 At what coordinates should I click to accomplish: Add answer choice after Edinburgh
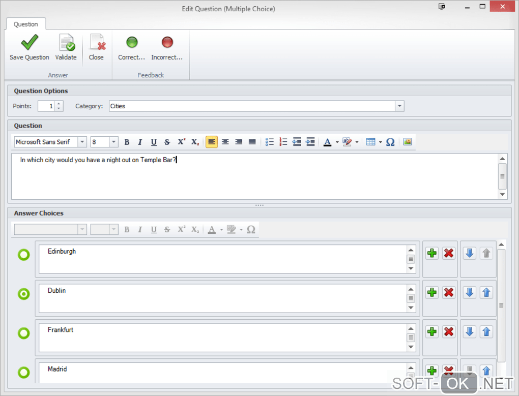pyautogui.click(x=432, y=253)
